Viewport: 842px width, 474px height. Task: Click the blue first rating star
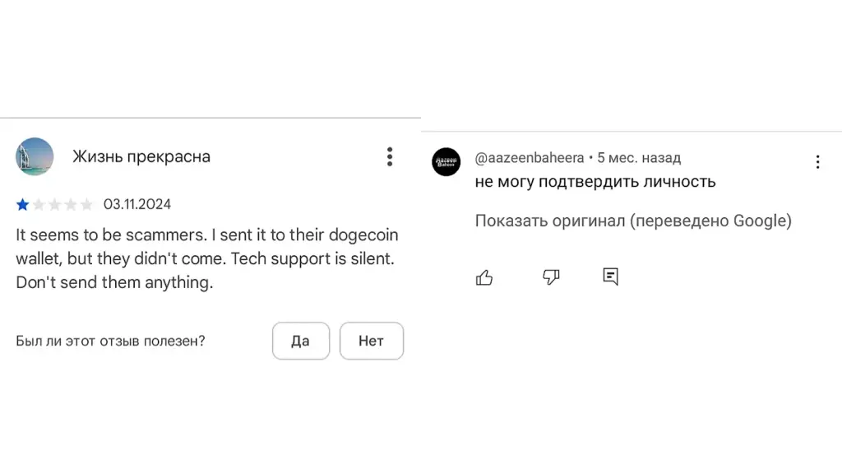coord(22,205)
